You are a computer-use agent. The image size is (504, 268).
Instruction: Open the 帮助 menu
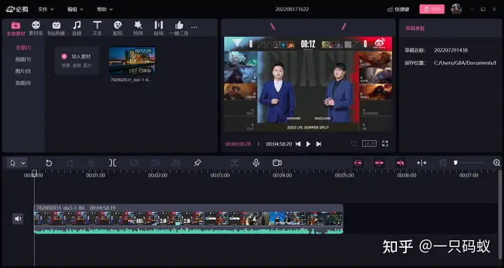pos(105,9)
